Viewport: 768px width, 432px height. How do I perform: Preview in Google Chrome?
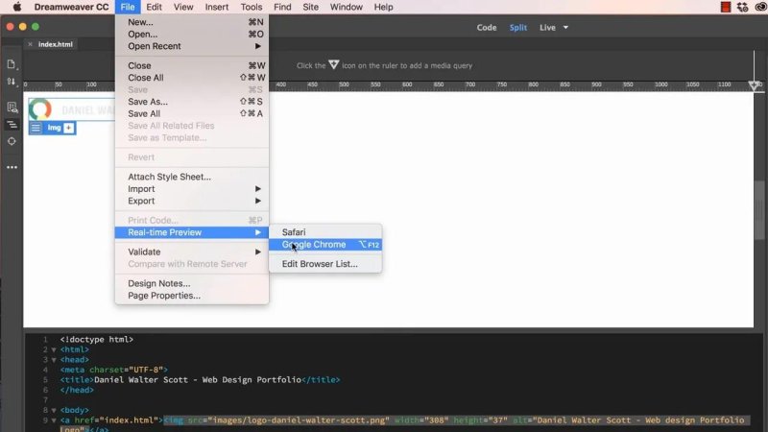click(x=325, y=245)
